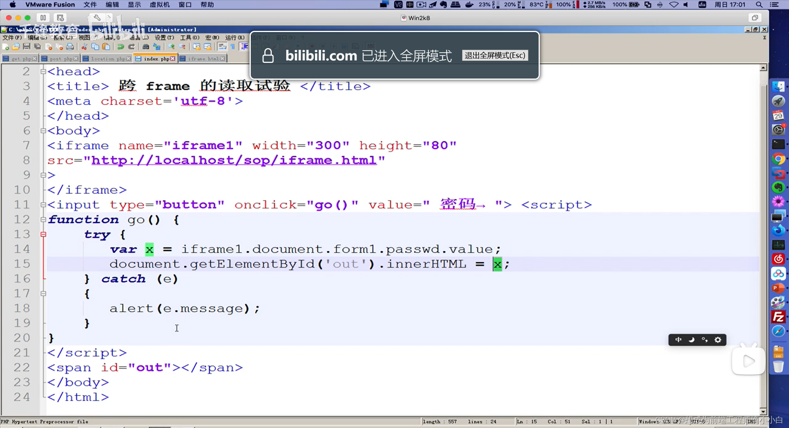Open IME bar settings gear

(718, 340)
